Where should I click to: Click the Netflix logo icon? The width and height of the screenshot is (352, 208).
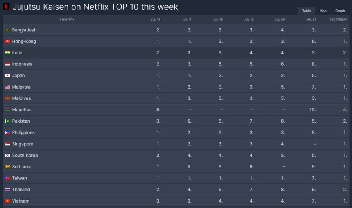(6, 7)
